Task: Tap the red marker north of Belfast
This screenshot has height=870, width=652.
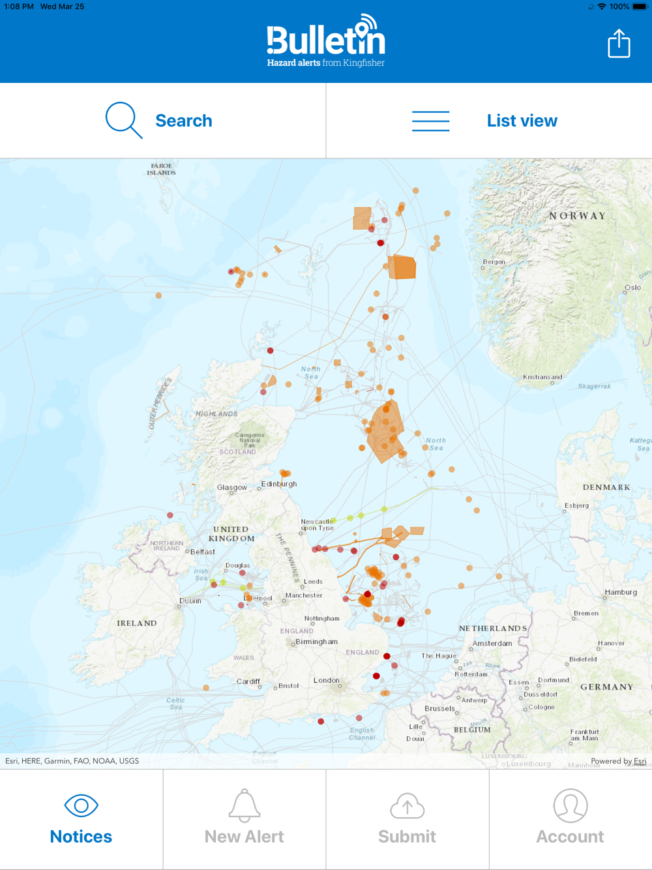Action: [170, 515]
